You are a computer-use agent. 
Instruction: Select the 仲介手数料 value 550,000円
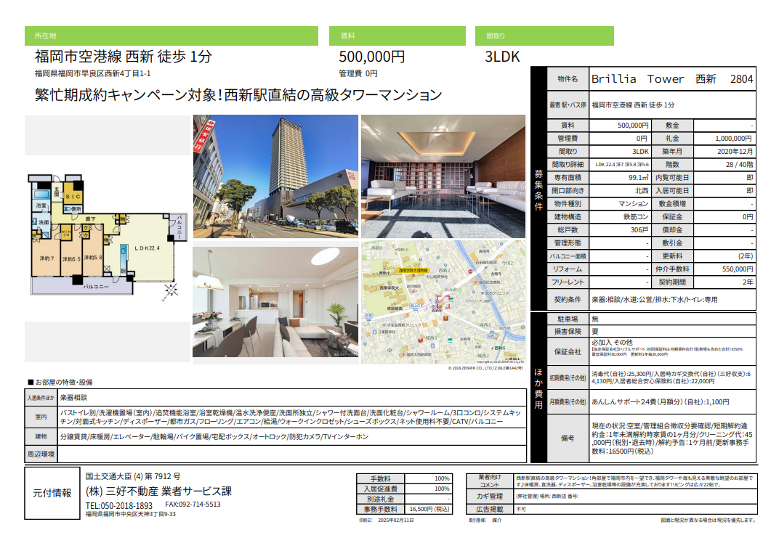point(738,269)
